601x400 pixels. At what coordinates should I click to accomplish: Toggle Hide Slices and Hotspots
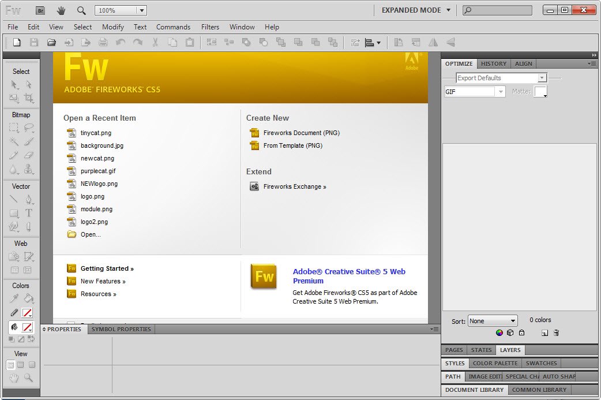(x=14, y=270)
